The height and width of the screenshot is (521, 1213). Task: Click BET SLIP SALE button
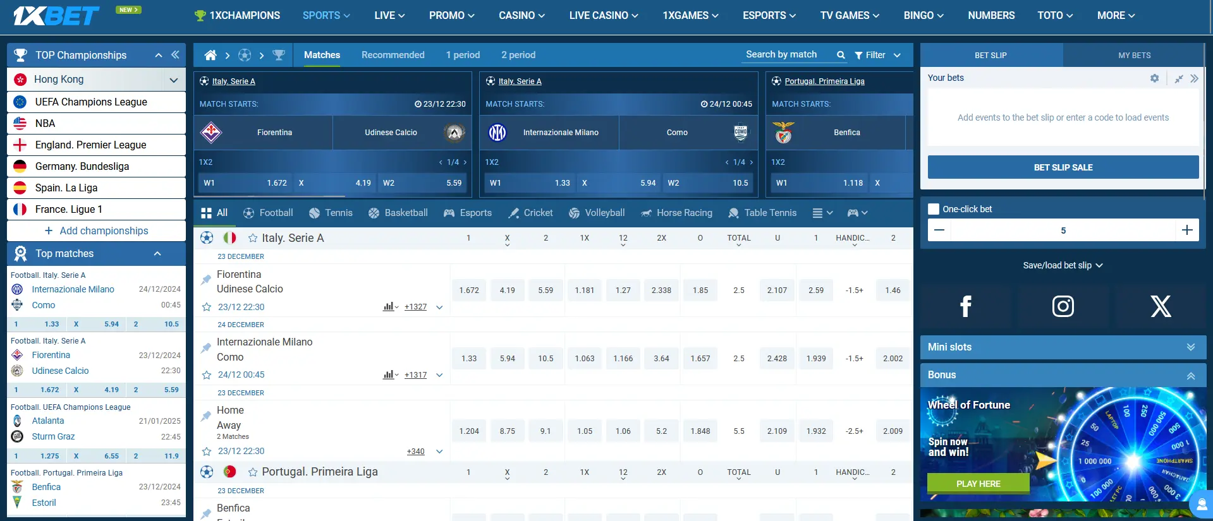tap(1063, 167)
